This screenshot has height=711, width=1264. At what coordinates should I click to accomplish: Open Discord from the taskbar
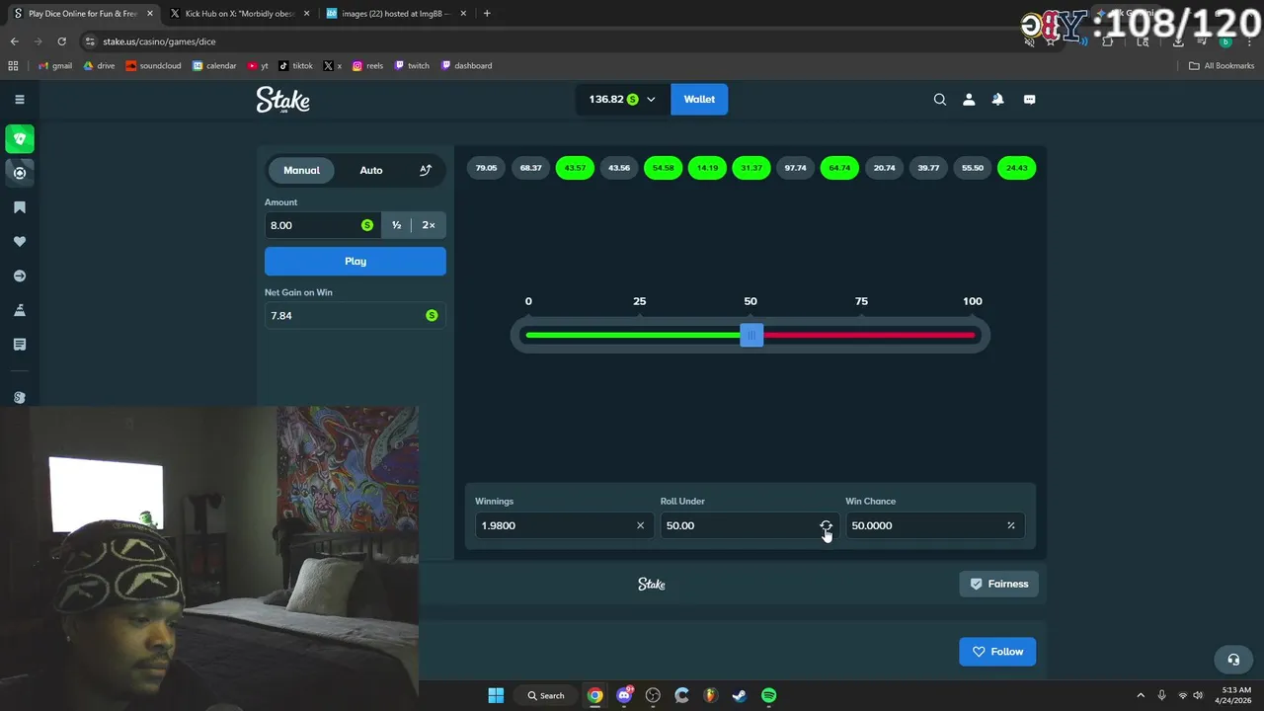pyautogui.click(x=624, y=695)
